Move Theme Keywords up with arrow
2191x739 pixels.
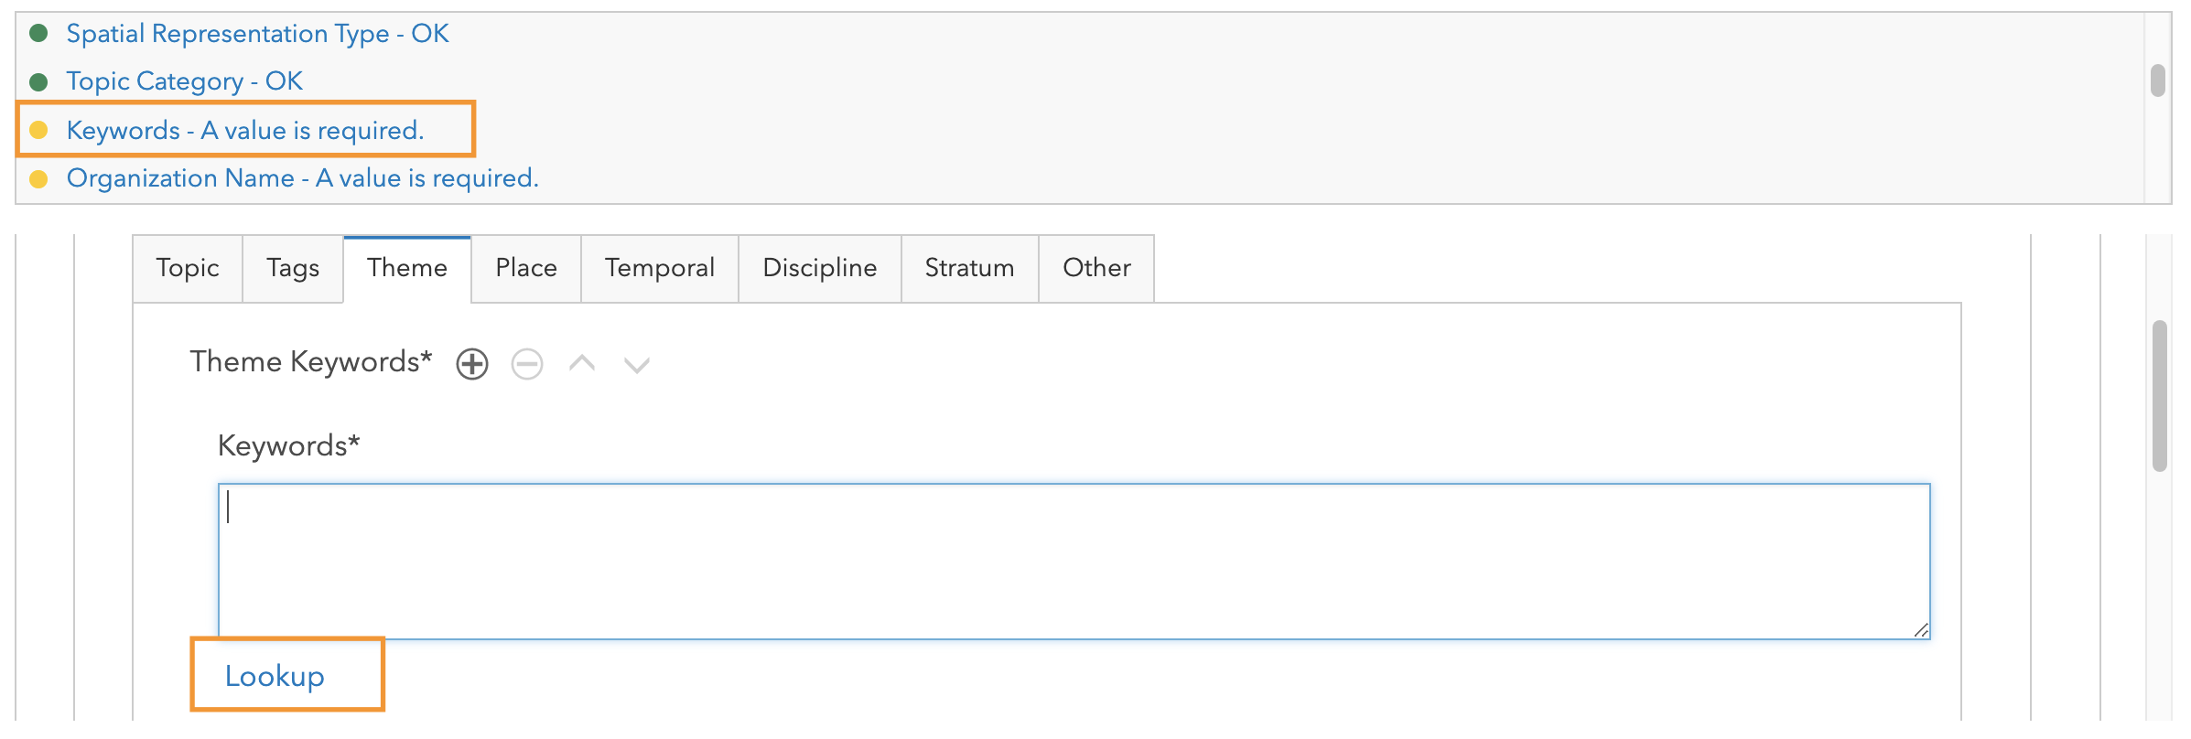(582, 364)
